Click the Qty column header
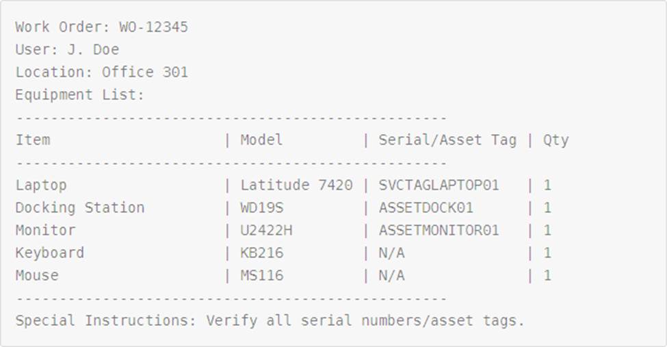 (555, 140)
